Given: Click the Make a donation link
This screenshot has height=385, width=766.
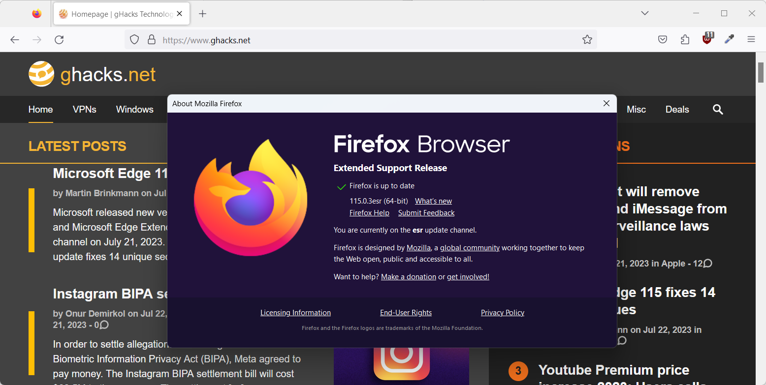Looking at the screenshot, I should [409, 277].
